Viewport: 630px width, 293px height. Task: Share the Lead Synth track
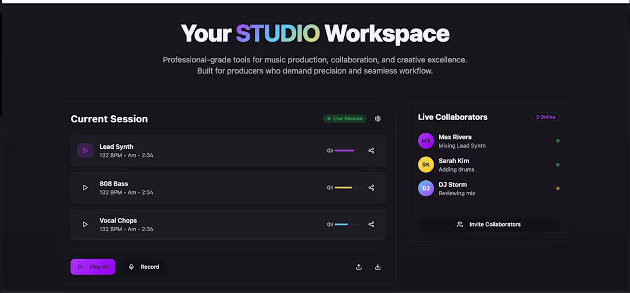pos(371,151)
